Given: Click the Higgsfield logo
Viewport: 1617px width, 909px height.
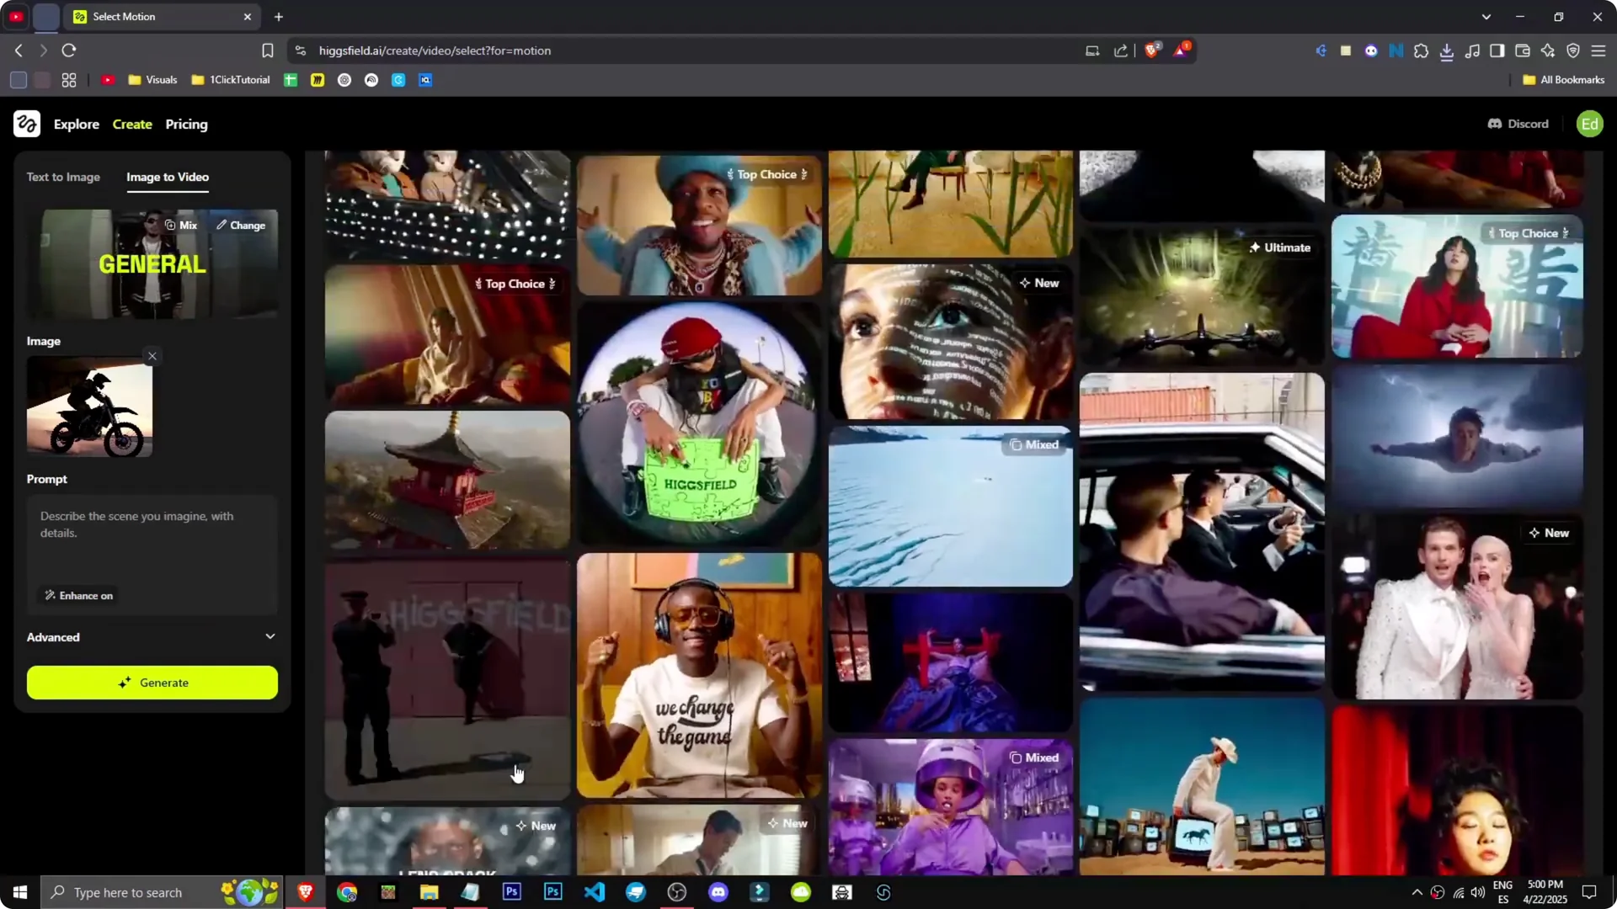Looking at the screenshot, I should click(x=26, y=124).
